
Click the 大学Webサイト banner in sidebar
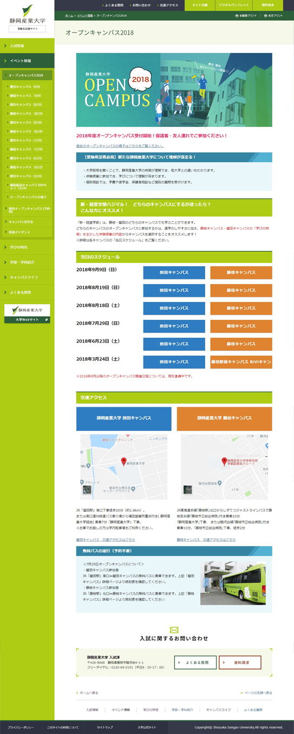[27, 314]
